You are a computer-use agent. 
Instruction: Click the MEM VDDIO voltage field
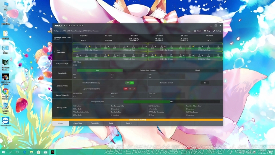91,96
